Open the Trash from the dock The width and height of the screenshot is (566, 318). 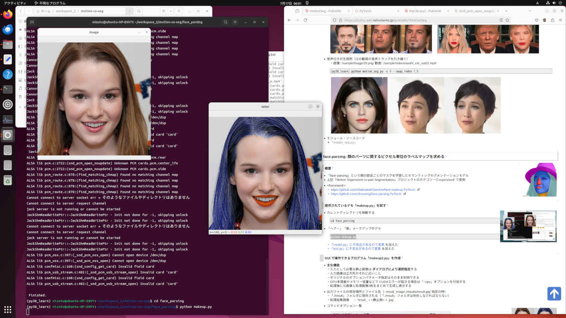point(8,180)
